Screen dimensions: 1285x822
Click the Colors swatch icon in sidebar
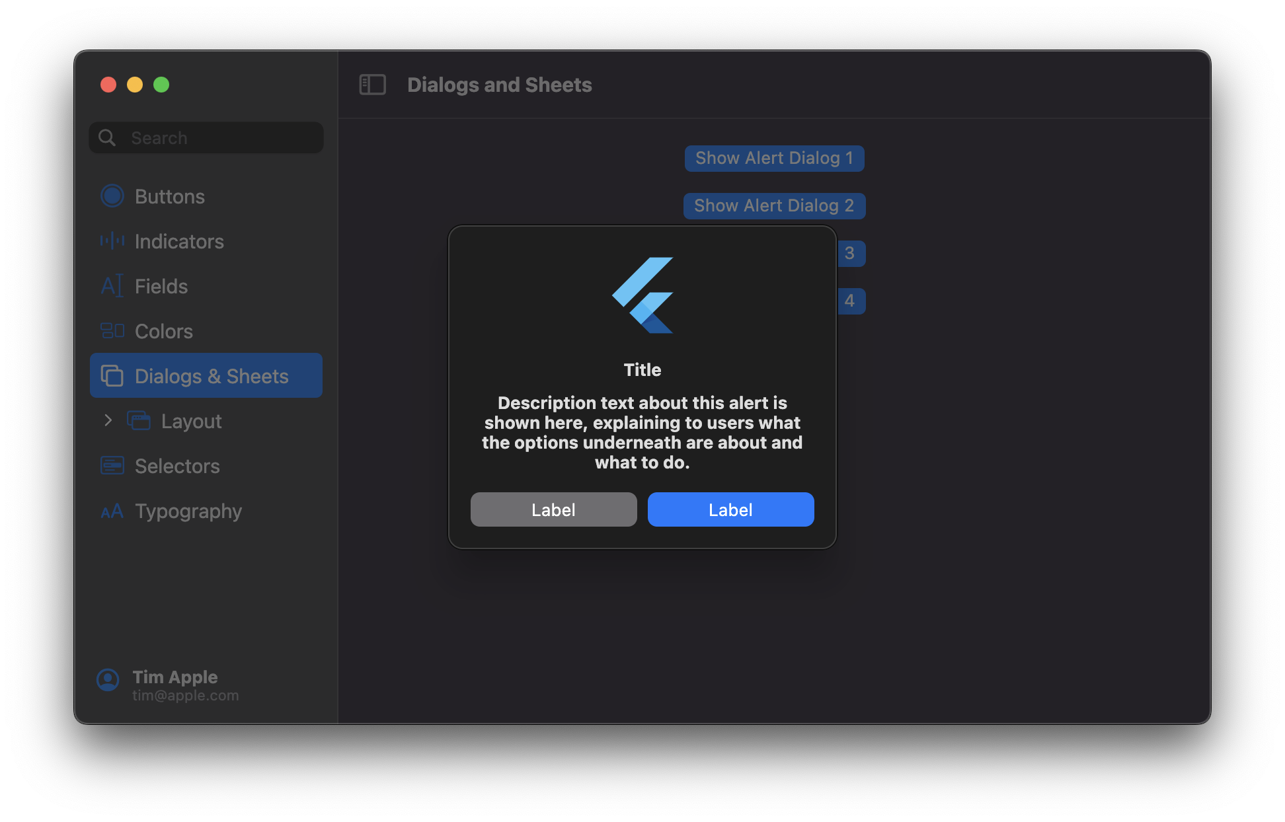point(112,330)
